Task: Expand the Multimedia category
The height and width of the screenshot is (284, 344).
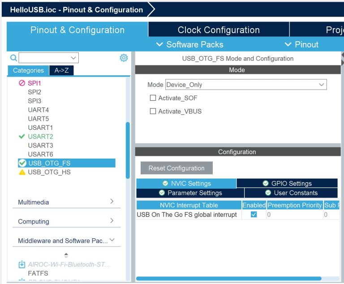Action: [66, 202]
